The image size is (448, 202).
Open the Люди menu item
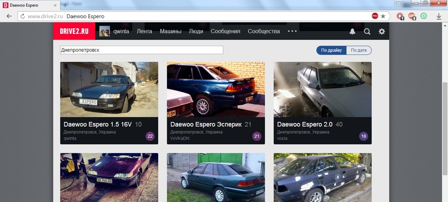coord(196,31)
